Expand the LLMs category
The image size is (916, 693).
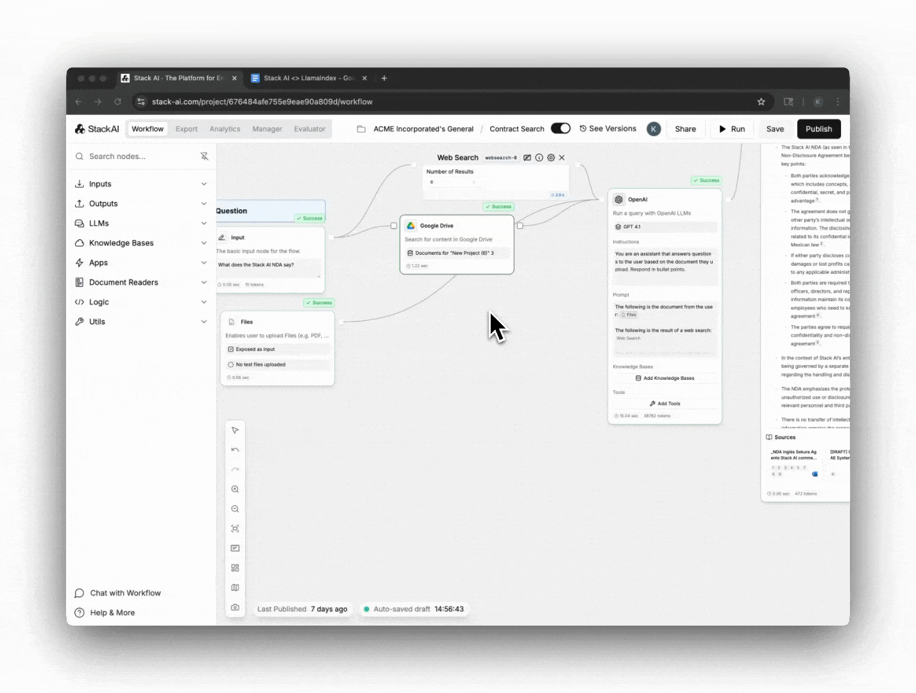(141, 223)
